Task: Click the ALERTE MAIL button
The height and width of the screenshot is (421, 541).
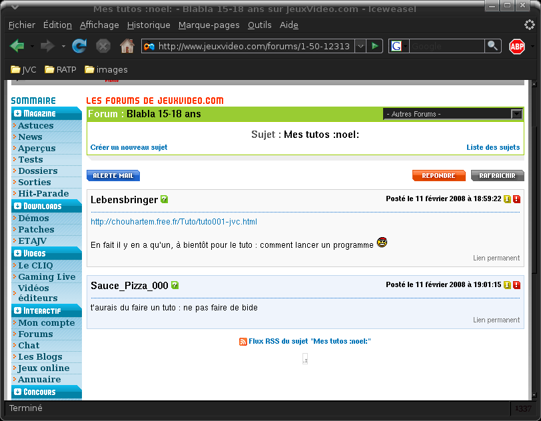Action: [x=113, y=176]
